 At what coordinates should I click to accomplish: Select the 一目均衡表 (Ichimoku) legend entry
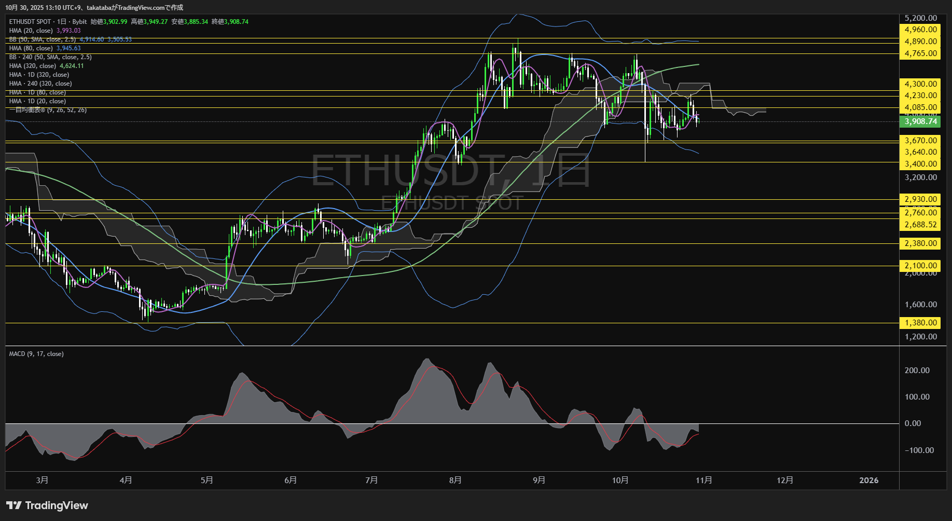pyautogui.click(x=47, y=110)
